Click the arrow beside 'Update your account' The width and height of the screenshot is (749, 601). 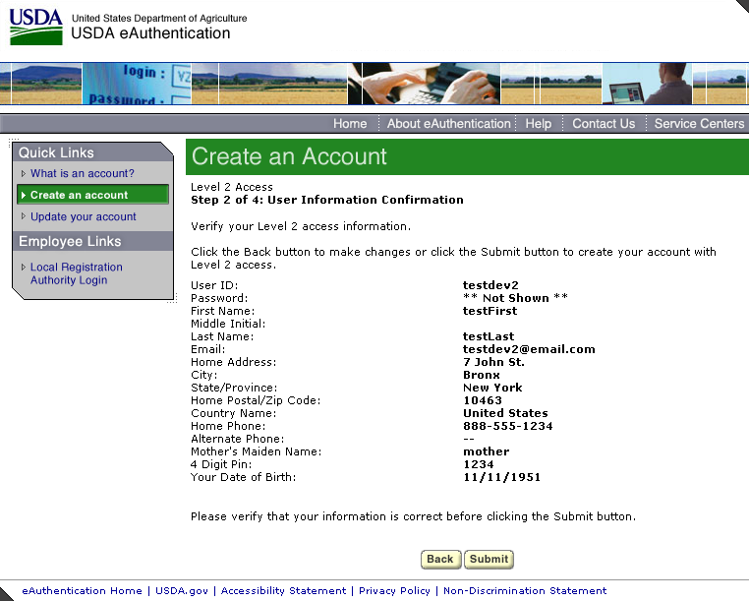[23, 216]
